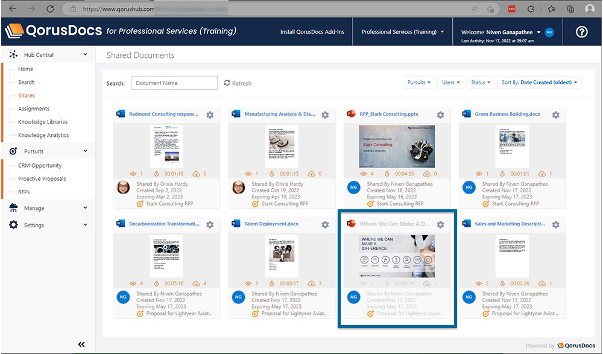Open settings gear for Green Business Building.docx
Viewport: 603px width, 354px height.
pyautogui.click(x=556, y=115)
